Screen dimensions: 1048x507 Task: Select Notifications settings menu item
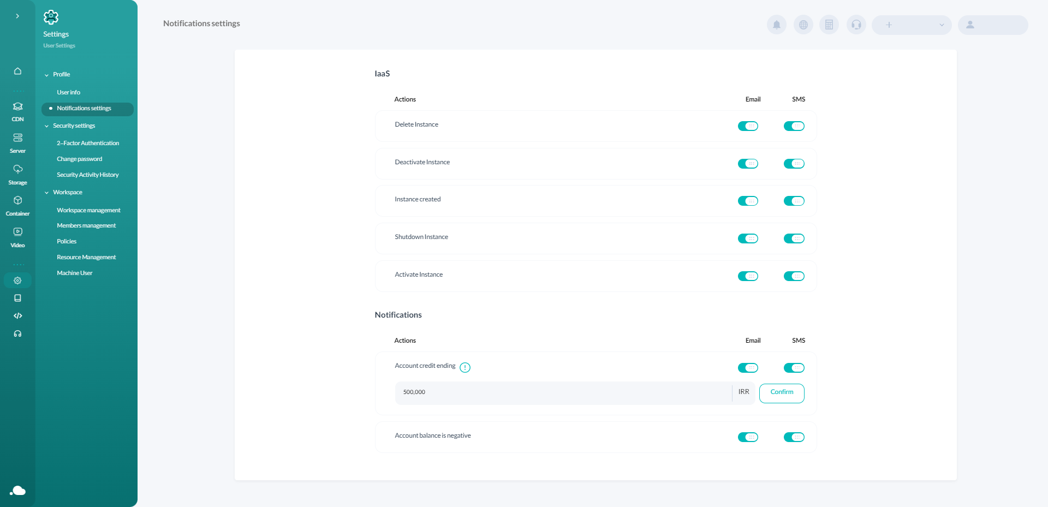[87, 109]
